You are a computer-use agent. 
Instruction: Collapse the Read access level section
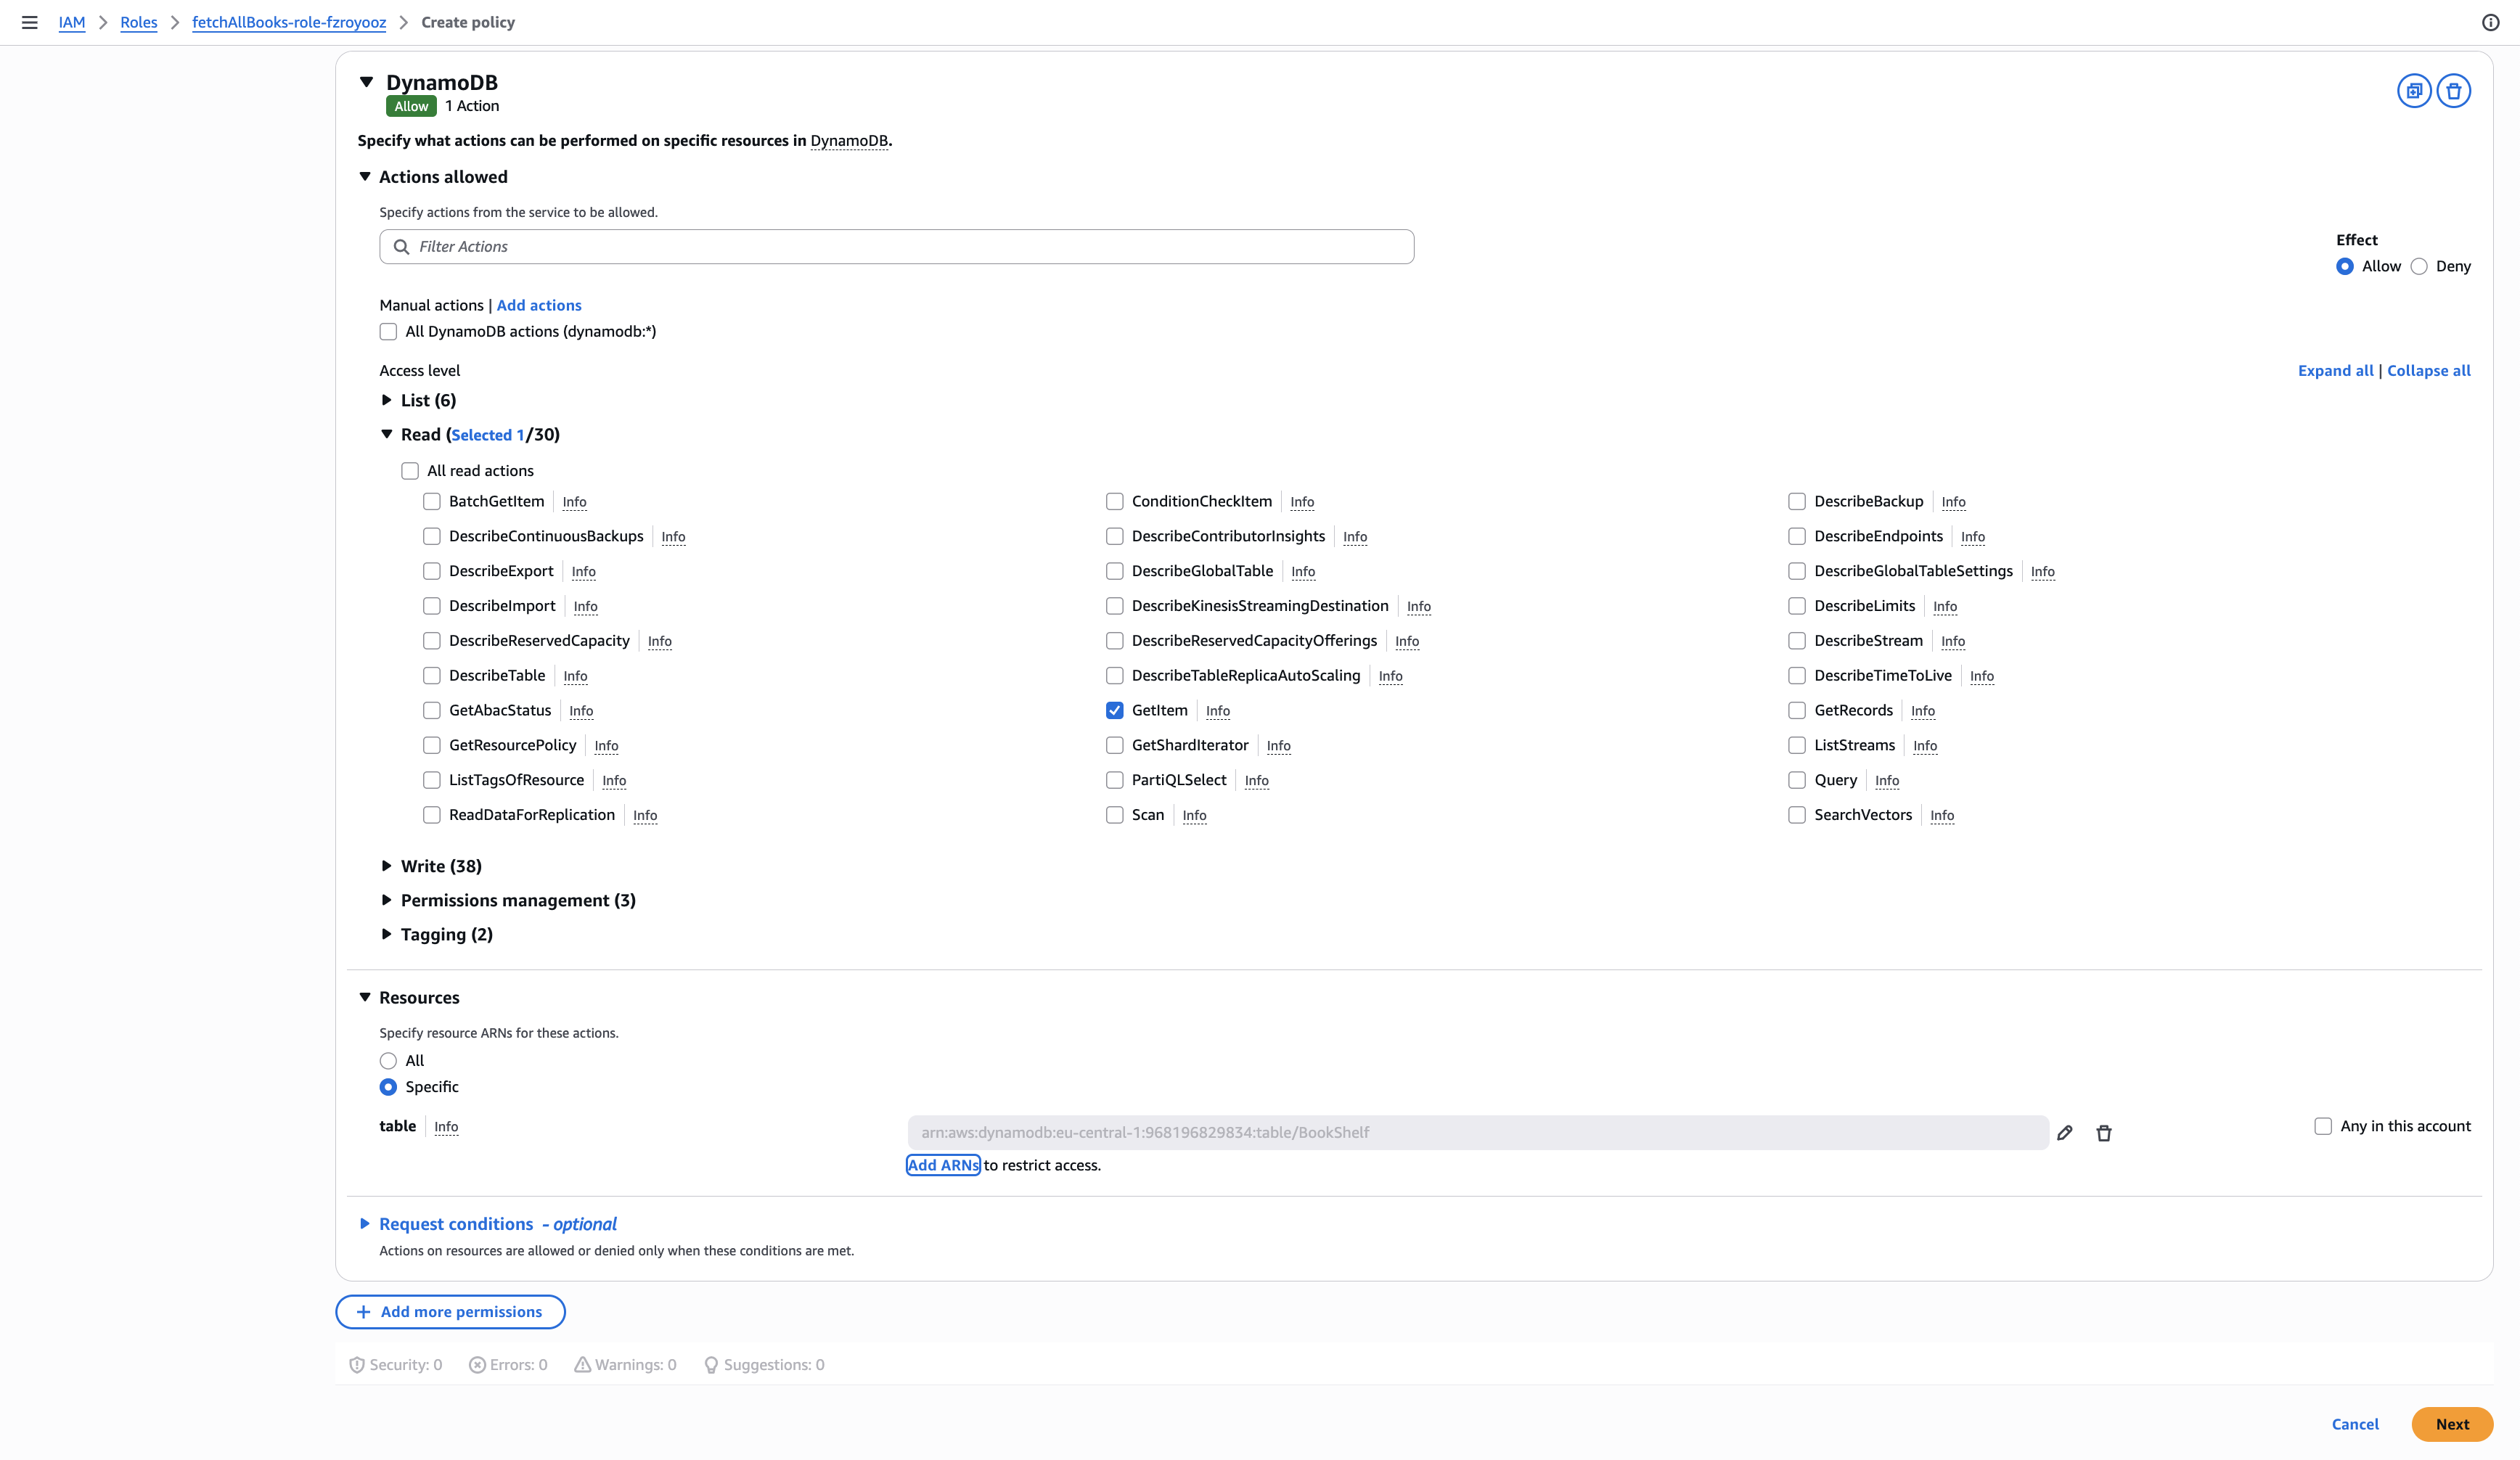click(x=386, y=434)
